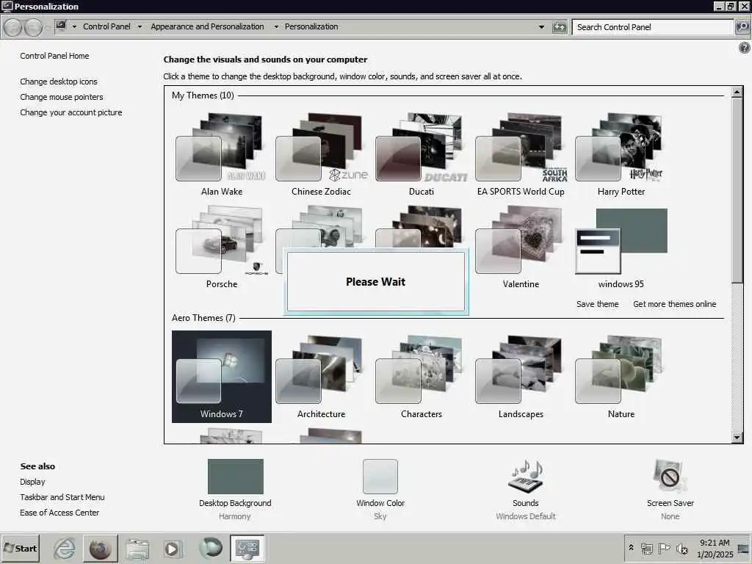
Task: Click the themes list scrollbar thumb
Action: (x=737, y=190)
